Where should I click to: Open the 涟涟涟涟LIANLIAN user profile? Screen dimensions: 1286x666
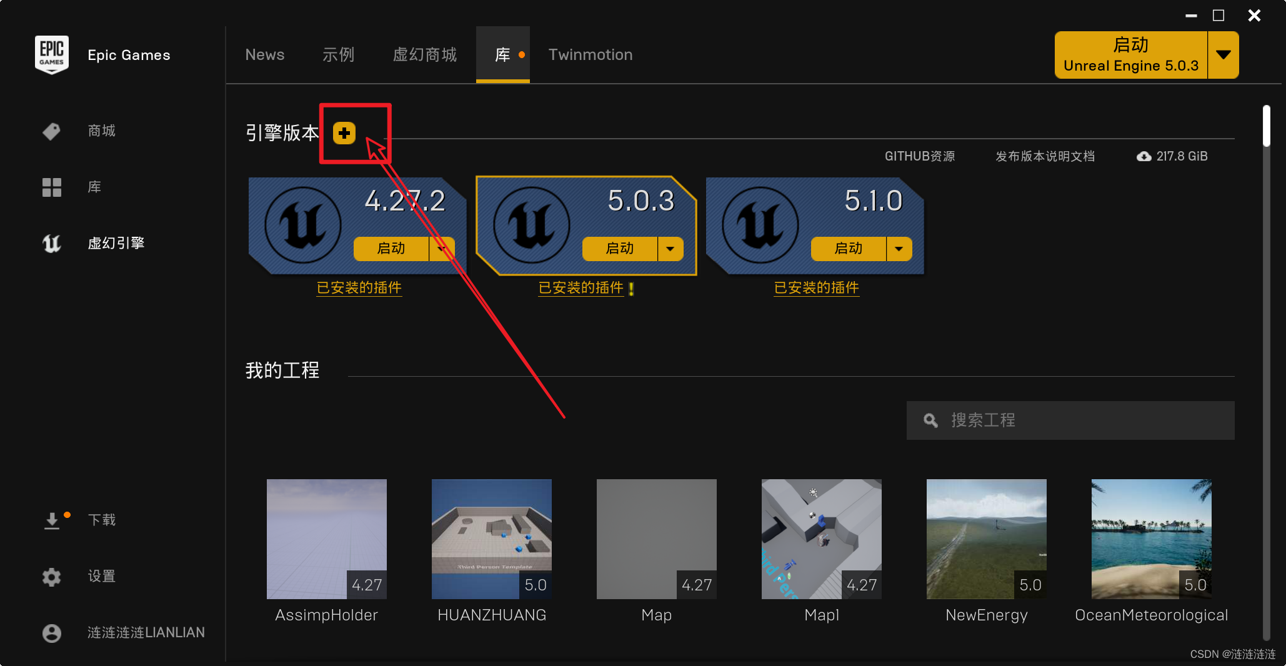click(x=124, y=632)
